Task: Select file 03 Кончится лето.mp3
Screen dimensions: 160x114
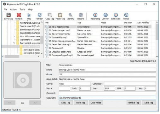Action: [98, 34]
